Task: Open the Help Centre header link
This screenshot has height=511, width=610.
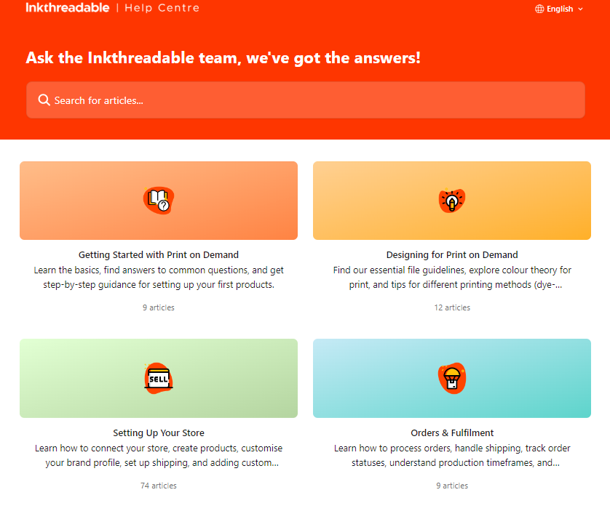Action: tap(162, 8)
